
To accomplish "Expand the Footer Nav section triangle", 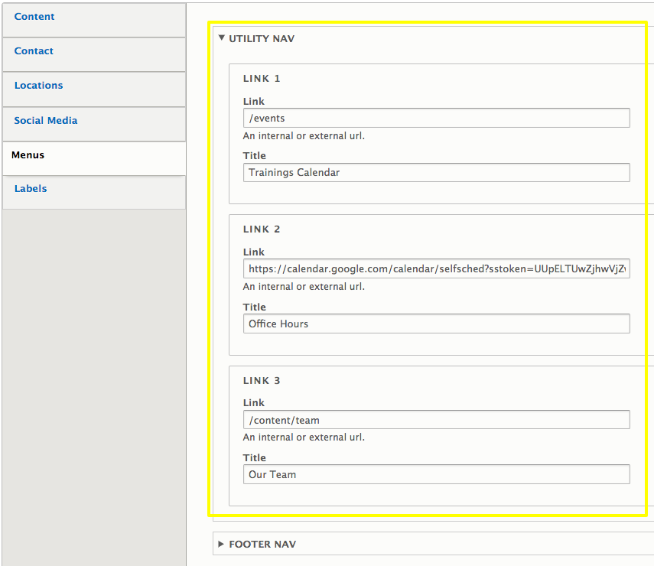I will (x=221, y=544).
